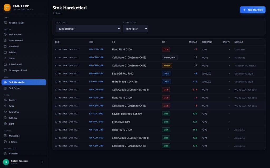The height and width of the screenshot is (168, 270).
Task: Click the Stok Kartlari cube icon
Action: tap(5, 34)
